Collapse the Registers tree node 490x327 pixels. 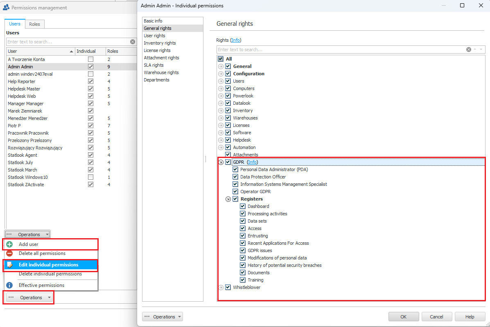[x=228, y=199]
